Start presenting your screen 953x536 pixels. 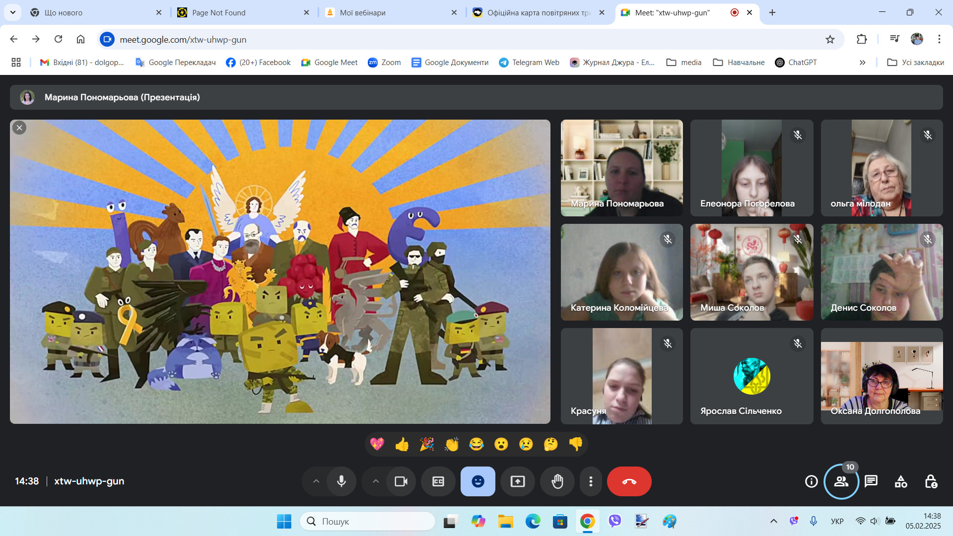[518, 481]
